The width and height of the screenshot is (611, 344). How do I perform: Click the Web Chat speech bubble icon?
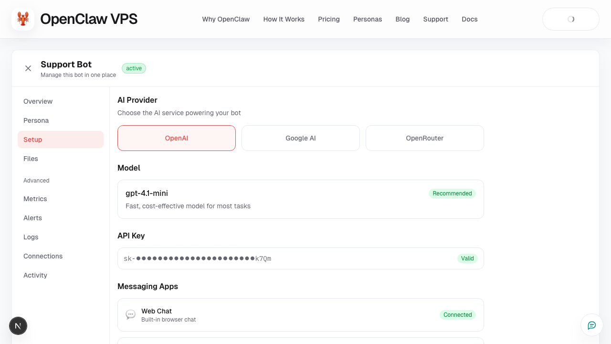(x=130, y=315)
